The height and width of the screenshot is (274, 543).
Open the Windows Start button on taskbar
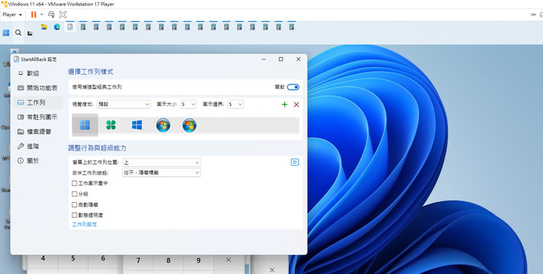coord(6,33)
